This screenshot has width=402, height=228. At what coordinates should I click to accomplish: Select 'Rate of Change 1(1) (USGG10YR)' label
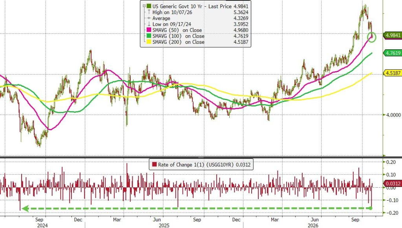196,165
